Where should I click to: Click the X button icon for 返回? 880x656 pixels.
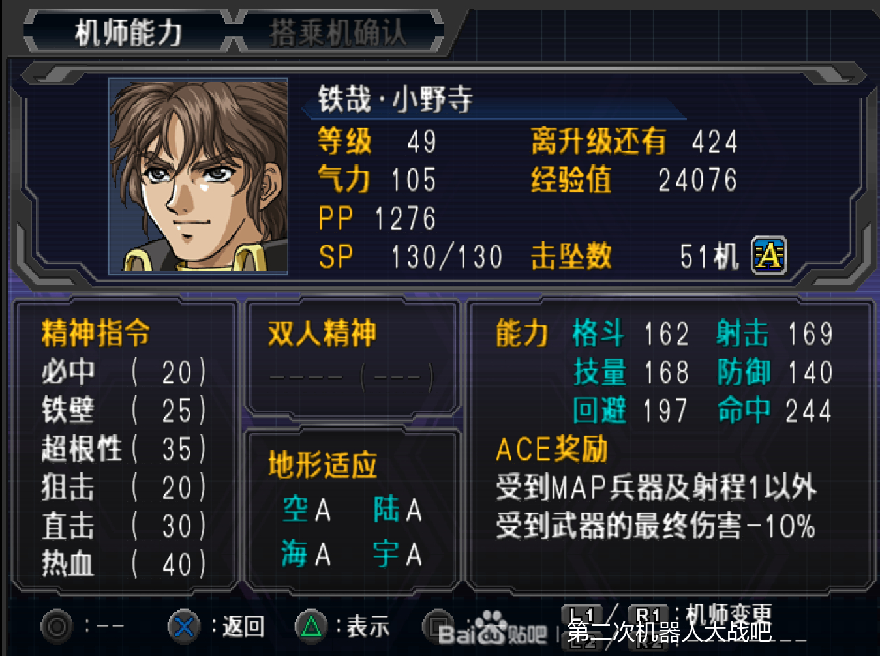click(x=184, y=627)
